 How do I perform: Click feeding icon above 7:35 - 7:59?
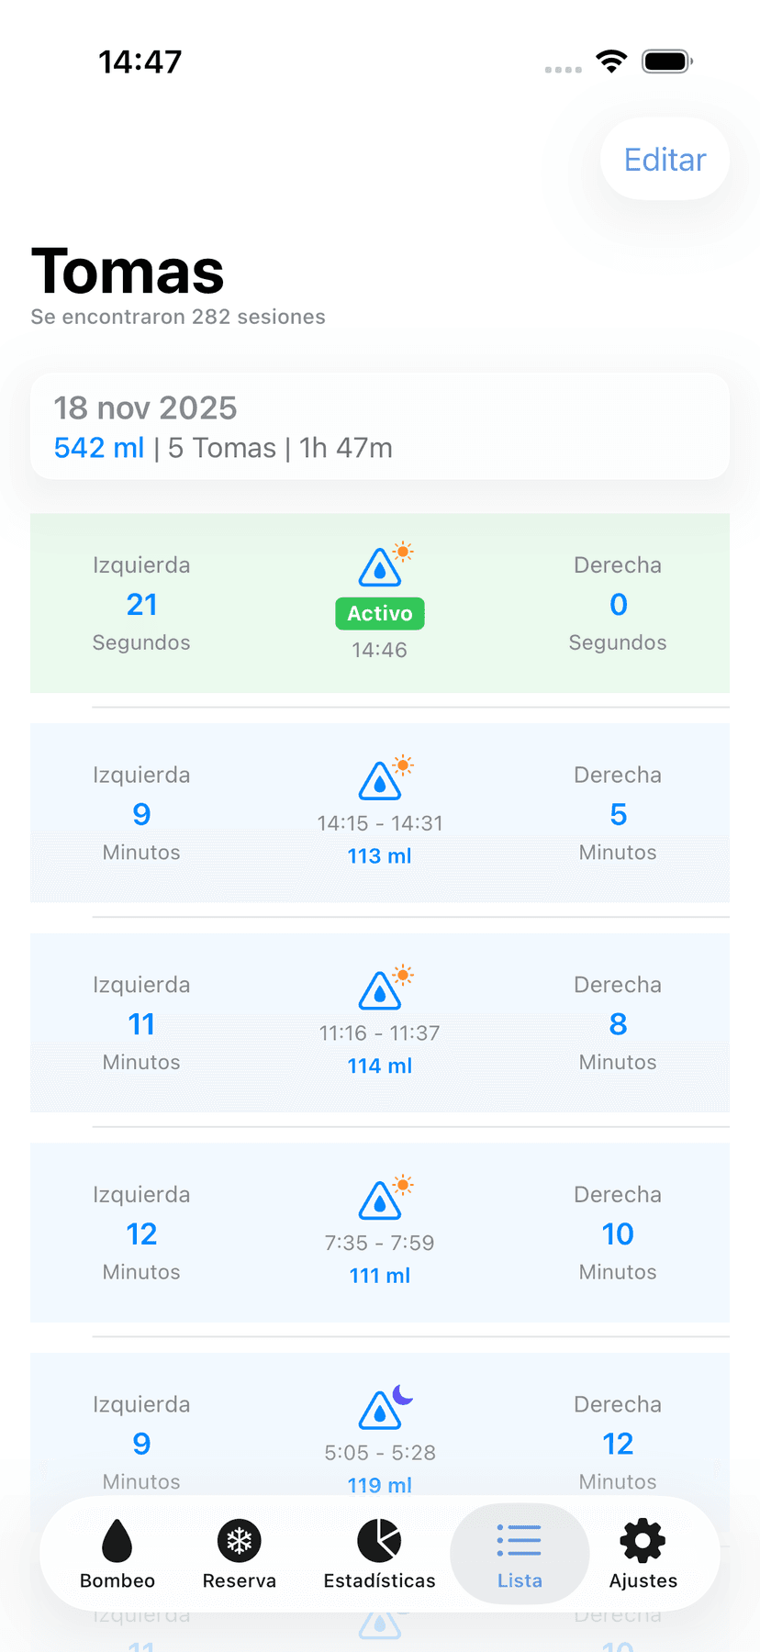[381, 1200]
